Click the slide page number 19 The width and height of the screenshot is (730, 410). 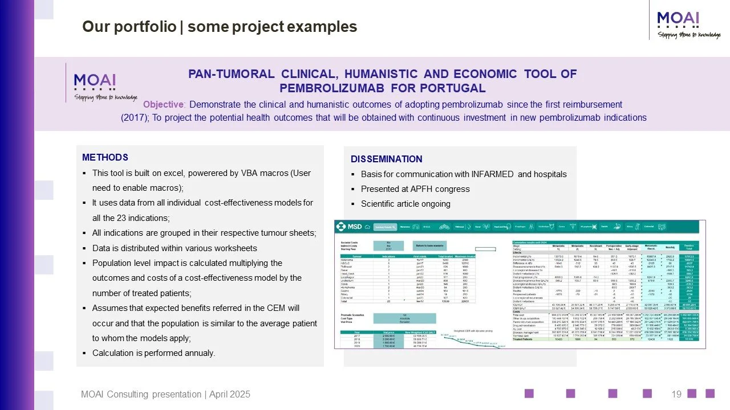click(x=677, y=394)
